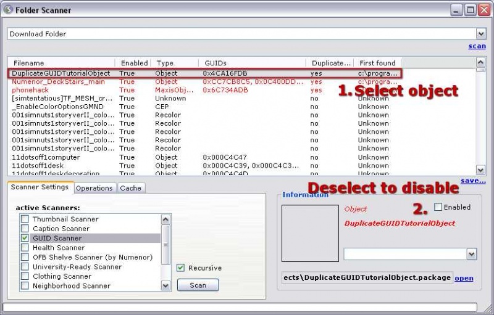494x315 pixels.
Task: Click the scanner list scroll-down arrow
Action: (165, 285)
